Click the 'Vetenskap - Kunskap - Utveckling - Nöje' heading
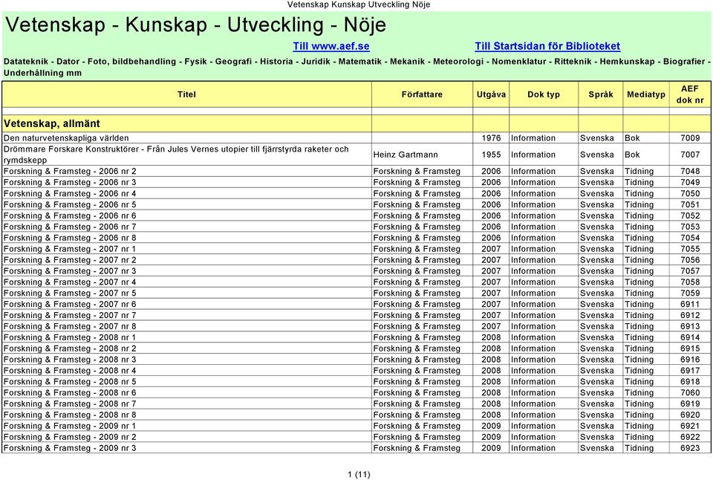 pyautogui.click(x=195, y=25)
